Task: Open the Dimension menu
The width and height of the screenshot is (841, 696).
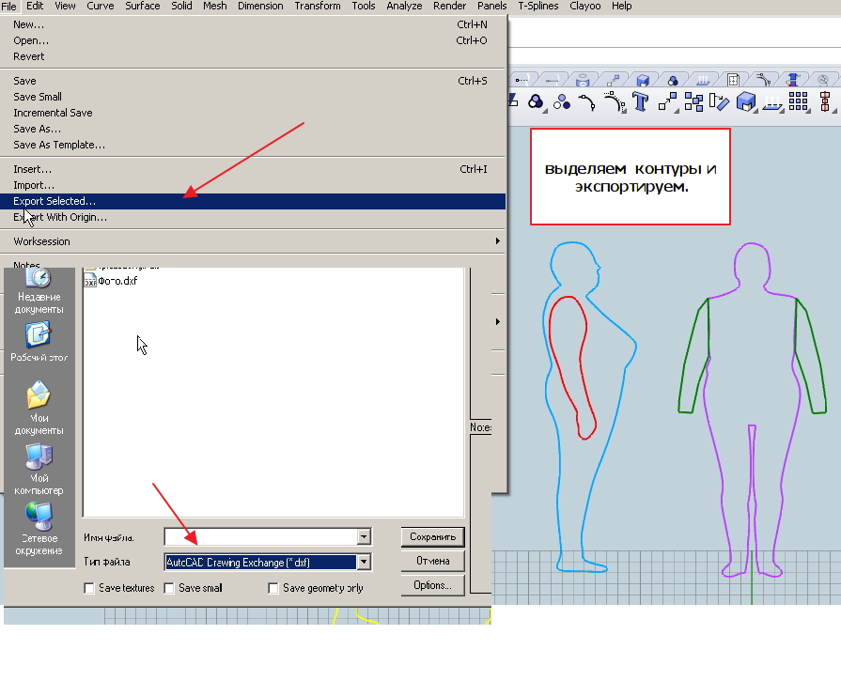Action: pyautogui.click(x=260, y=6)
